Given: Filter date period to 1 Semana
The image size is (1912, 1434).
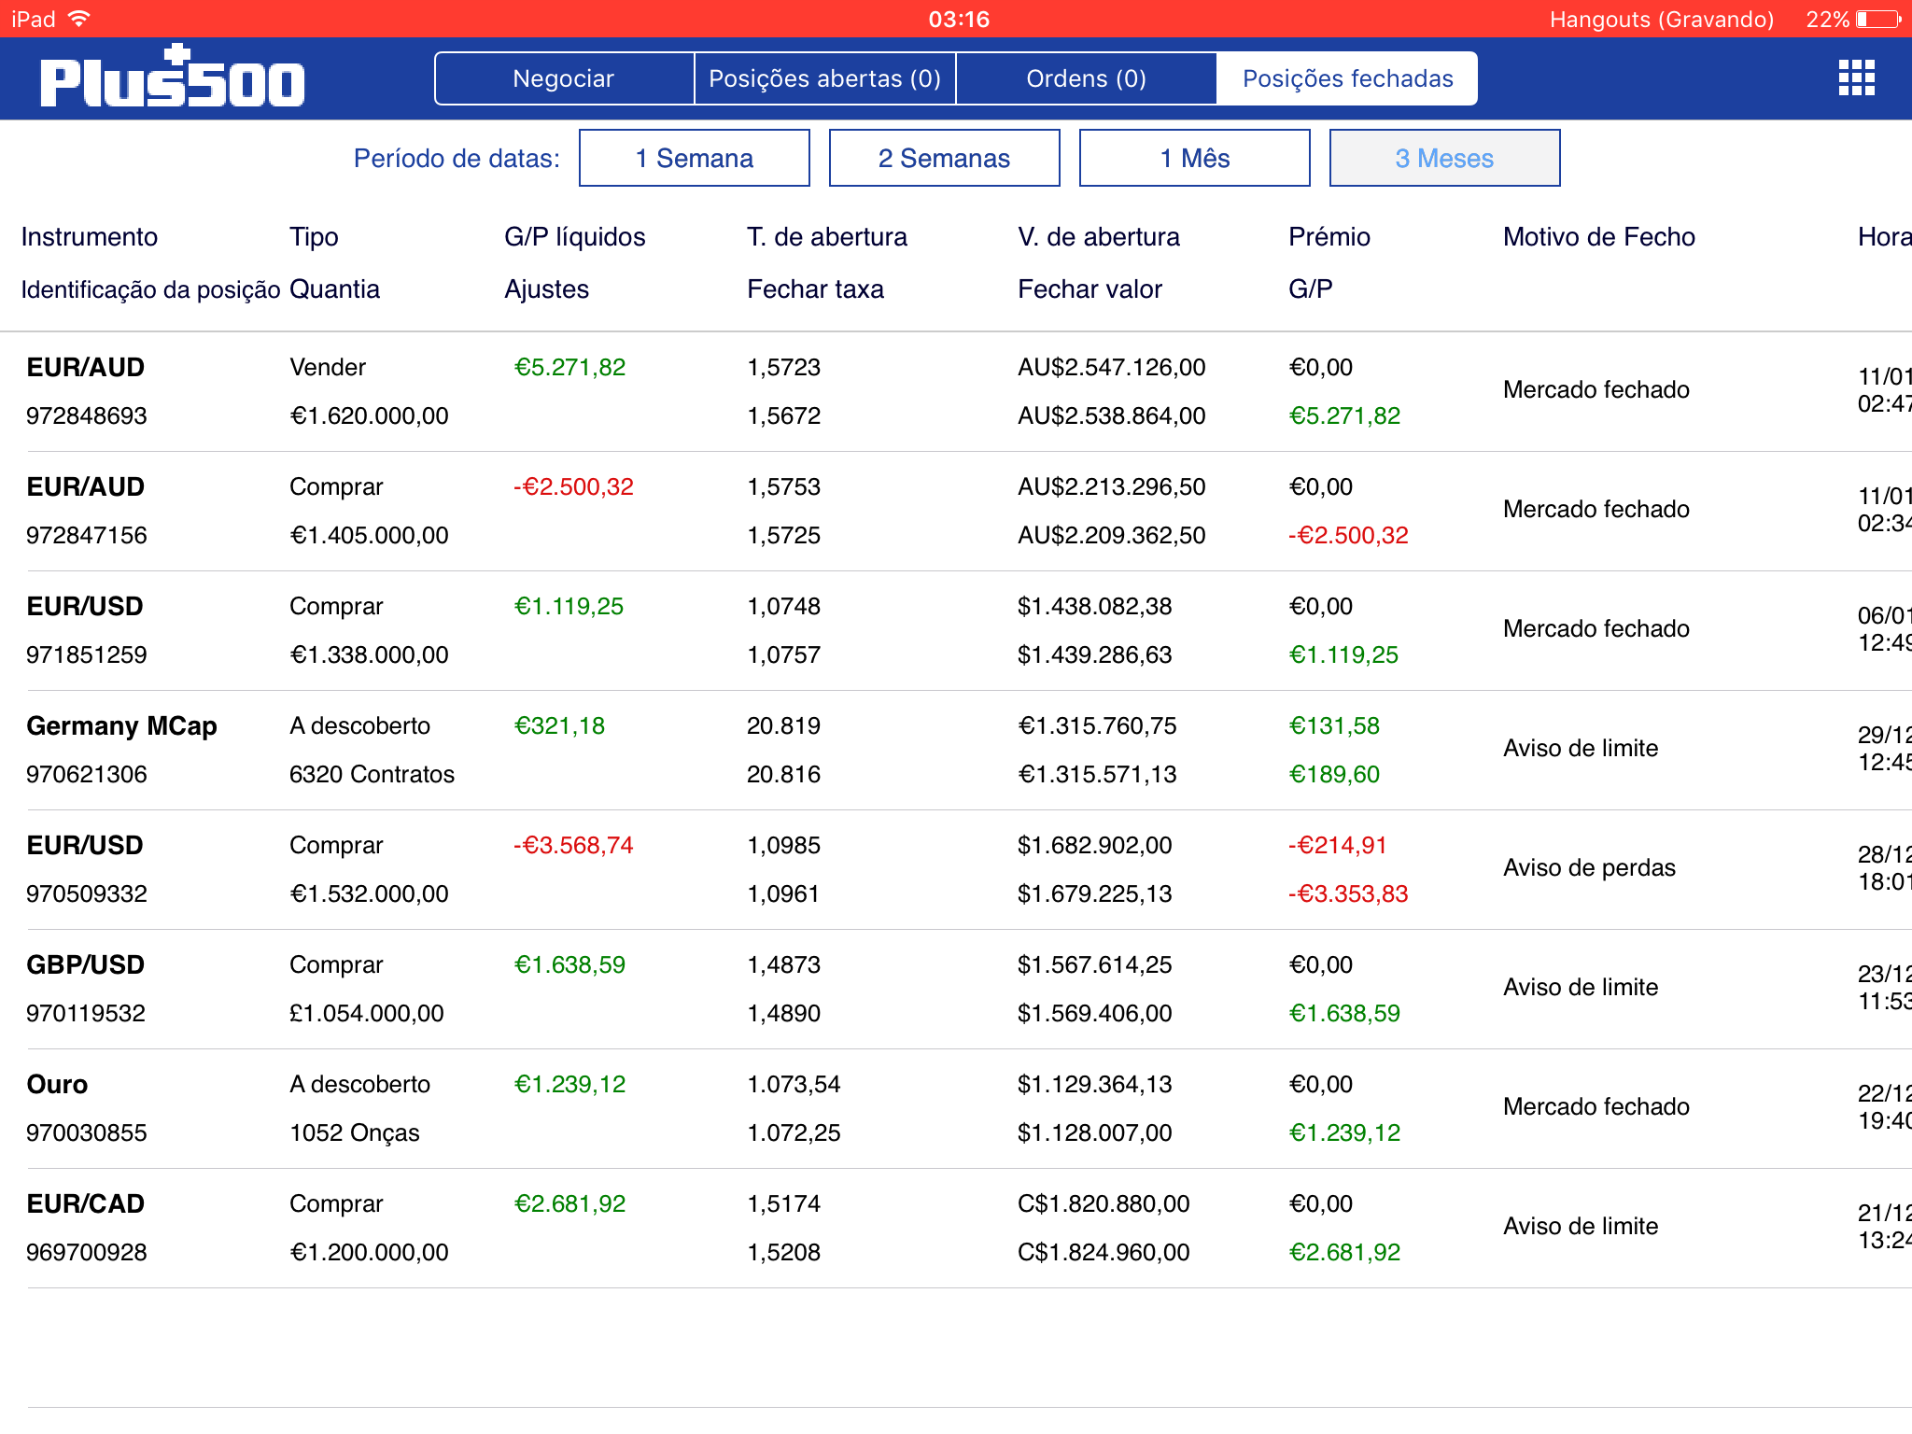Looking at the screenshot, I should pos(694,158).
